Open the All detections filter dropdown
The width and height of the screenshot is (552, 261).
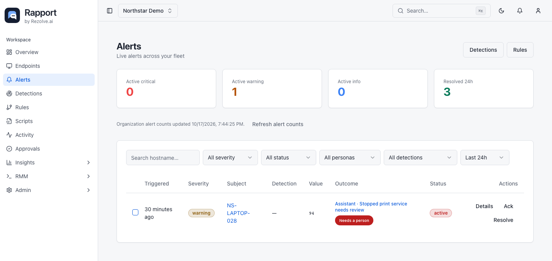click(421, 158)
